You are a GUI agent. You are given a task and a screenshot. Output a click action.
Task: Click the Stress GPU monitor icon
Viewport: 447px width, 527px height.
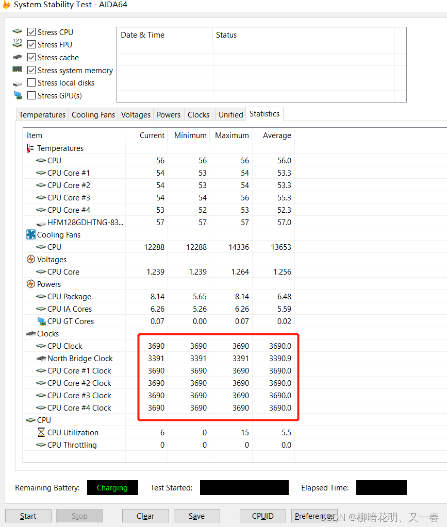pos(18,95)
